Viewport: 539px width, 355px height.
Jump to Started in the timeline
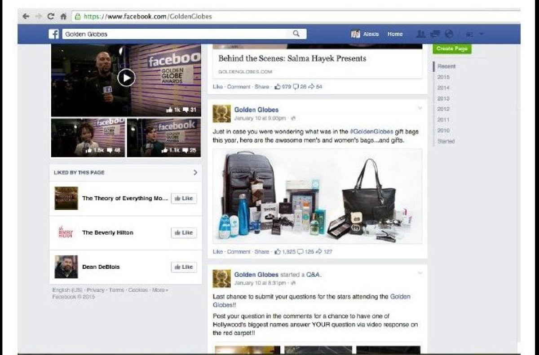[446, 141]
